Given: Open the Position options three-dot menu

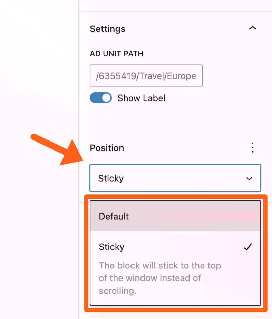Looking at the screenshot, I should point(253,148).
